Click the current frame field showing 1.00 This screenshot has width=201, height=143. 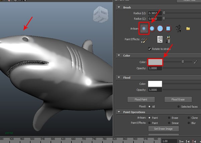[x=169, y=141]
